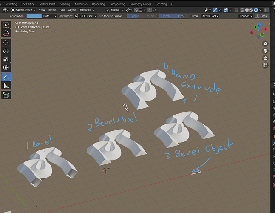Switch to rendered shading mode
Screen dimensions: 275x213
pyautogui.click(x=256, y=10)
